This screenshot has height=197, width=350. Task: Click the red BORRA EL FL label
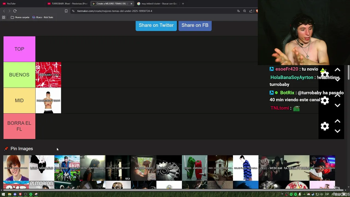tap(19, 126)
